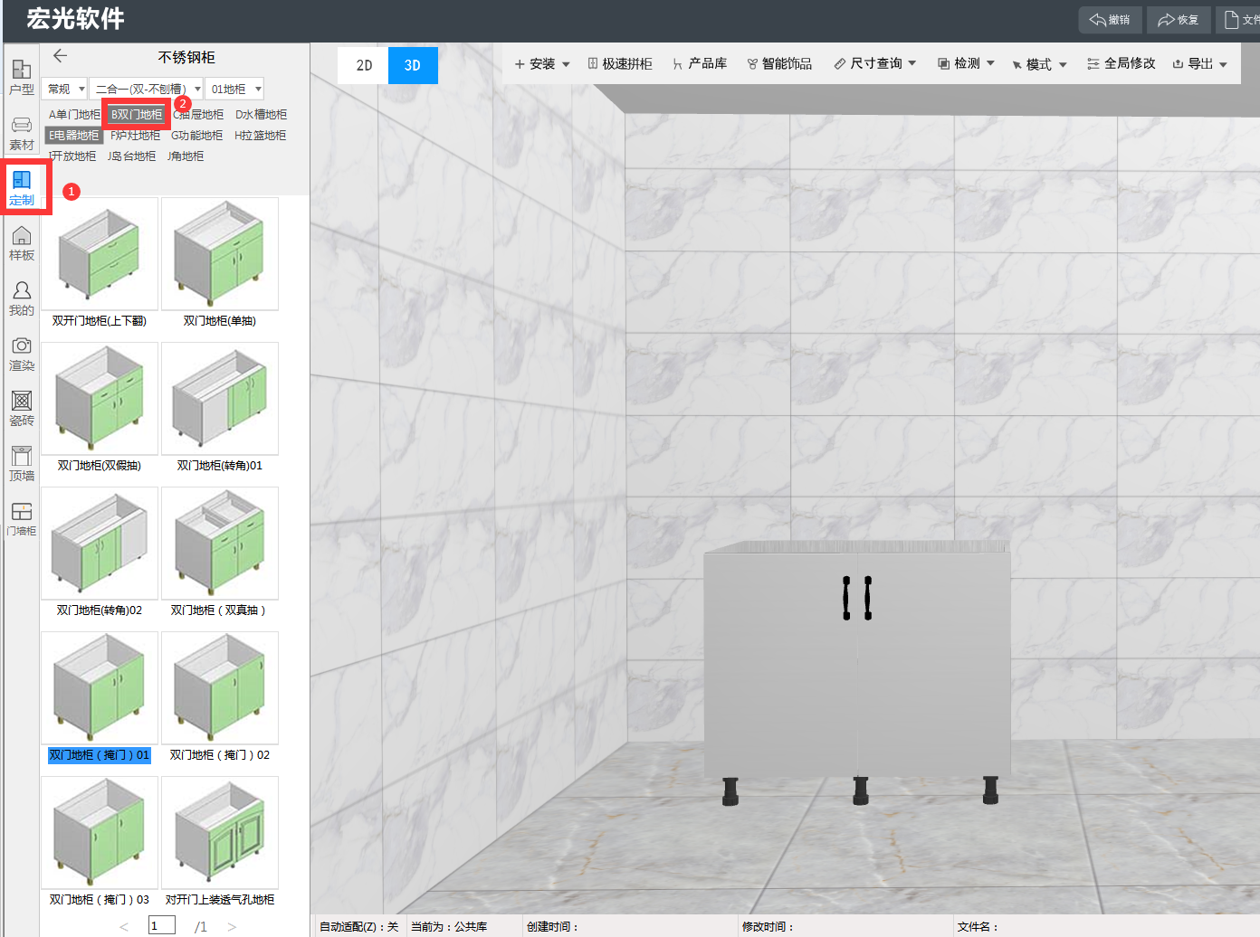
Task: Open the 文件 file button
Action: 1238,20
